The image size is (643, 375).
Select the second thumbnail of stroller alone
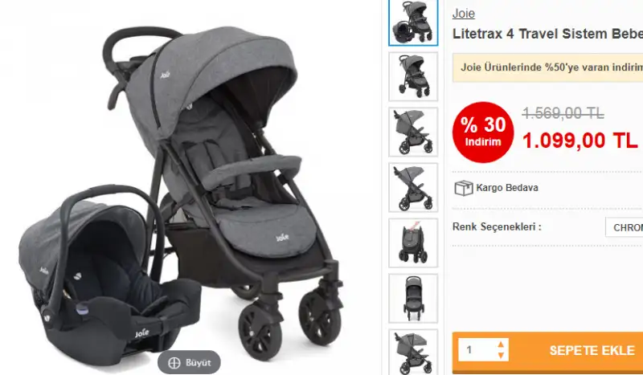(x=413, y=76)
